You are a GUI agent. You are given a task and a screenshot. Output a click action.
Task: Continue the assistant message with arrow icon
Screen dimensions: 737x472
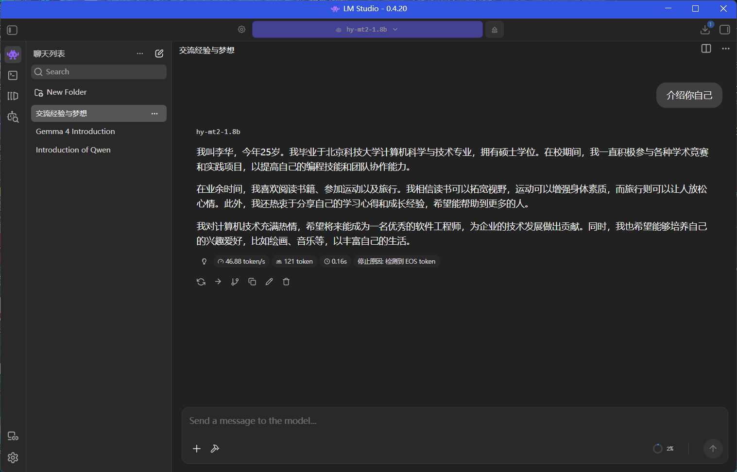point(218,282)
